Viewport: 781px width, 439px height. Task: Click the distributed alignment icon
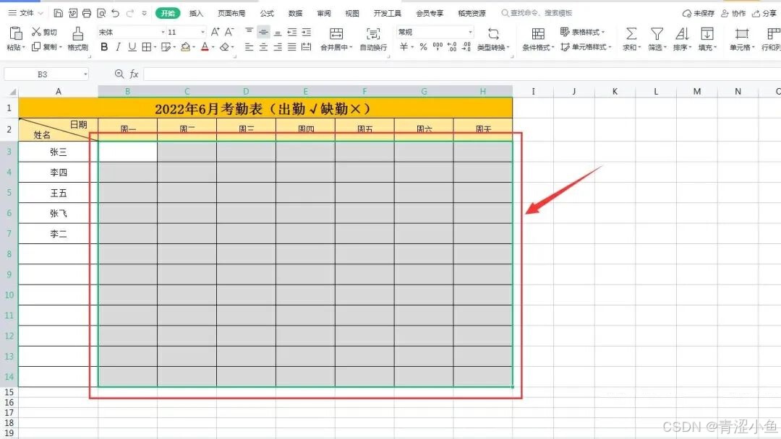(x=307, y=47)
